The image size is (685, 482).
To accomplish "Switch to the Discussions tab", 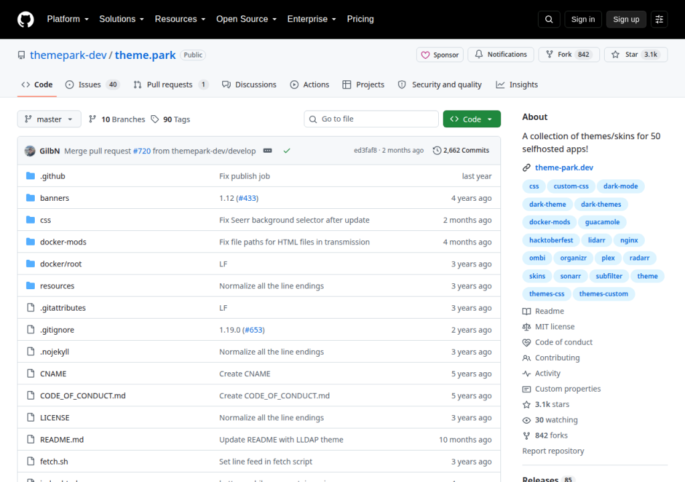I will pyautogui.click(x=249, y=84).
